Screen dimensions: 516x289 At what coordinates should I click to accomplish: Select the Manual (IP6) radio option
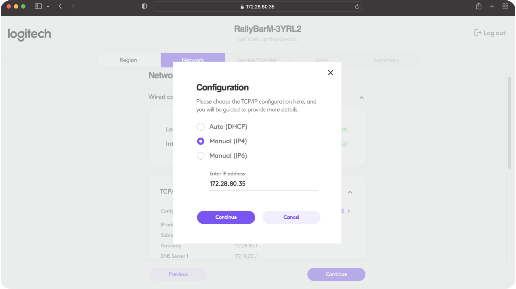200,156
